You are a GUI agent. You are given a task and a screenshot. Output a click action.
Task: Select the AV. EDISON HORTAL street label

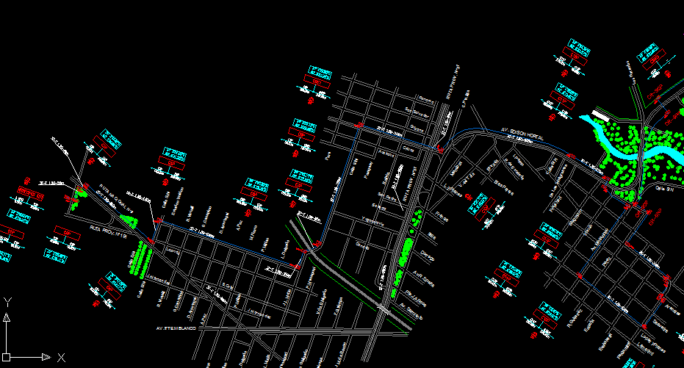point(522,134)
